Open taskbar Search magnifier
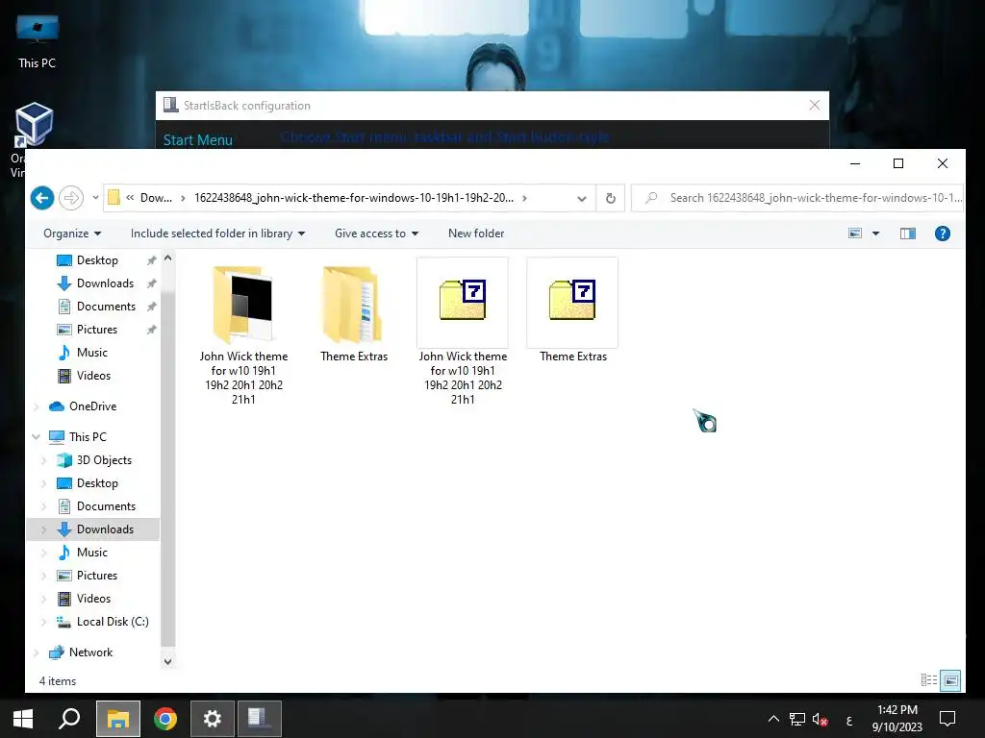This screenshot has height=738, width=985. [x=69, y=719]
